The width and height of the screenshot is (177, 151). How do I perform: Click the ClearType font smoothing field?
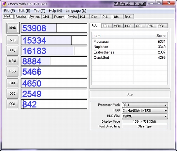click(x=145, y=126)
